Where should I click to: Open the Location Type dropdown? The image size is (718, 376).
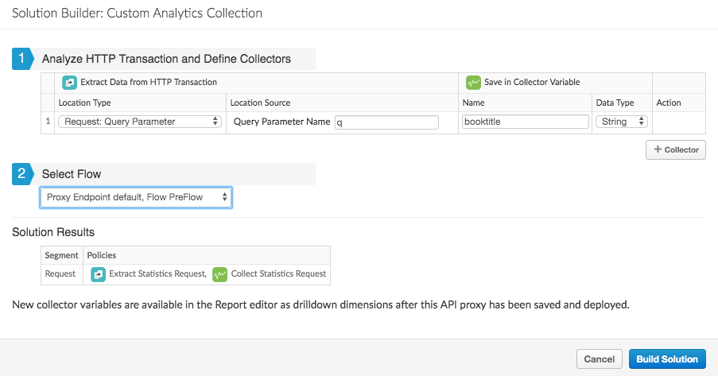139,122
